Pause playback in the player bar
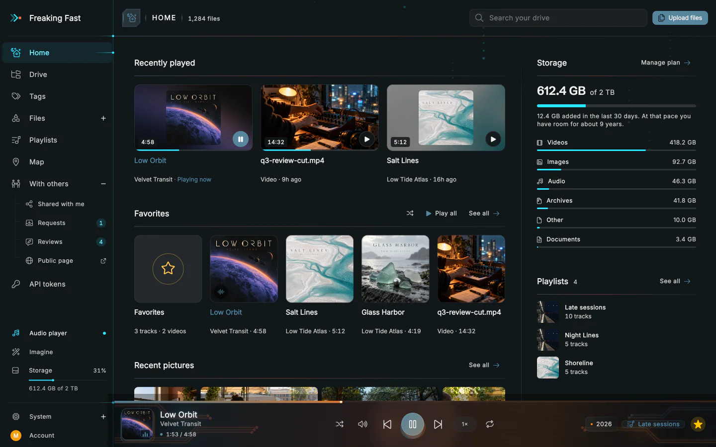The image size is (716, 447). pos(413,424)
